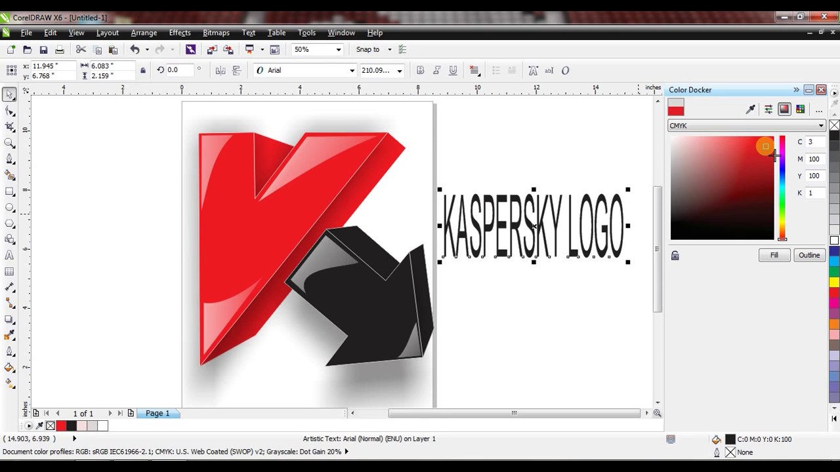840x472 pixels.
Task: Open the Arrange menu
Action: point(144,33)
